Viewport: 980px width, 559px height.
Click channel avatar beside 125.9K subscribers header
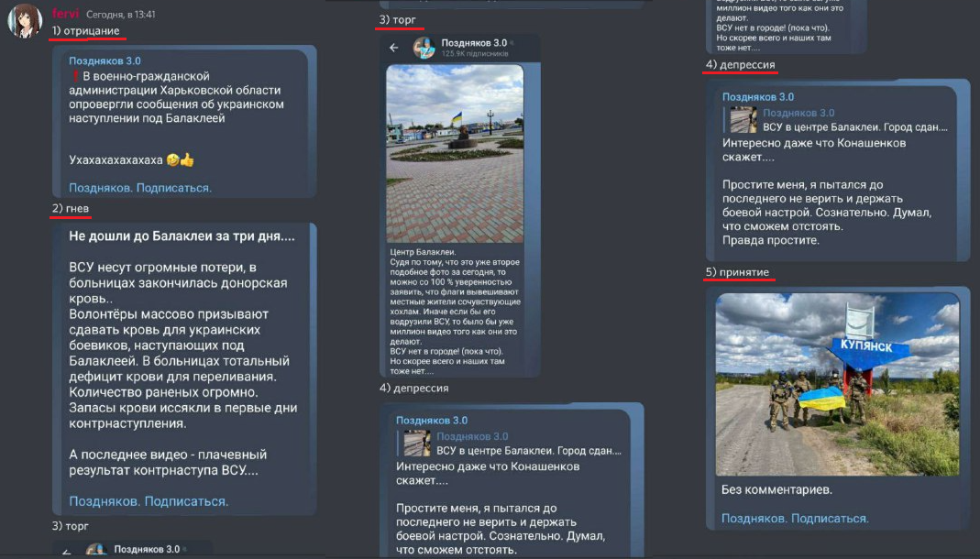424,48
